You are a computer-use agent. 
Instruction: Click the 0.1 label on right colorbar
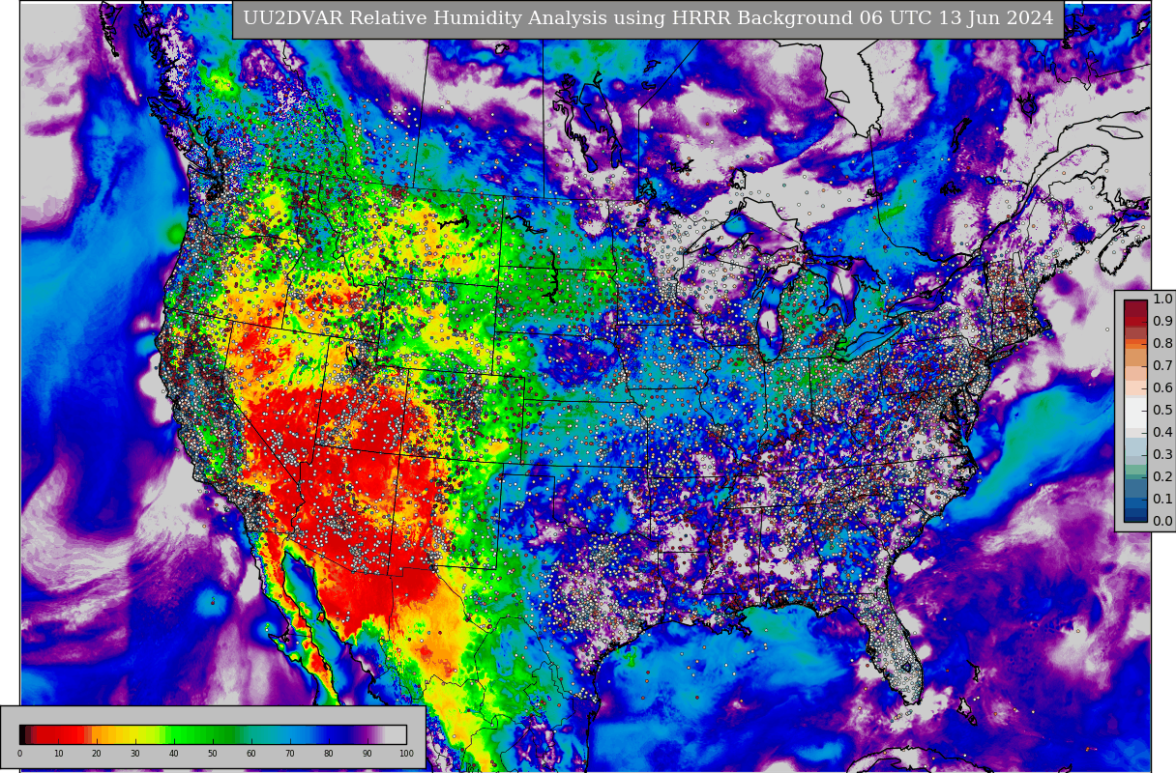coord(1162,499)
